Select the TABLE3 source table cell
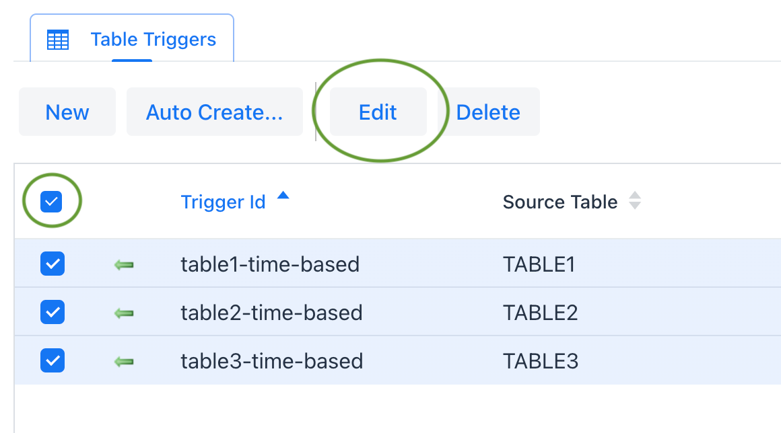Image resolution: width=781 pixels, height=433 pixels. [x=541, y=361]
